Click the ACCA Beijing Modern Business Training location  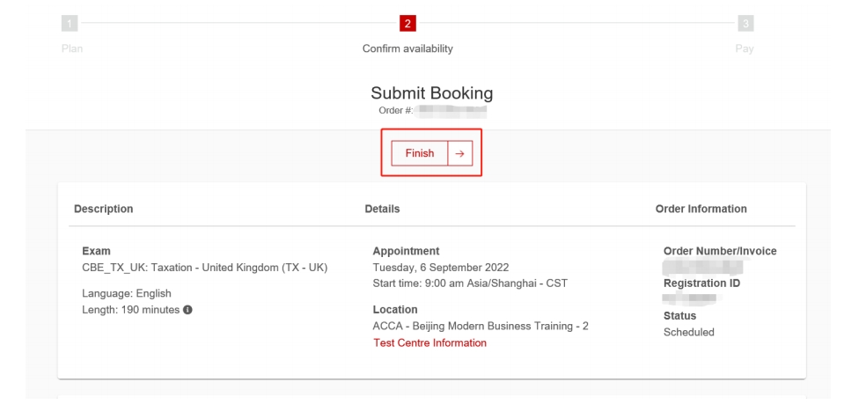coord(481,326)
